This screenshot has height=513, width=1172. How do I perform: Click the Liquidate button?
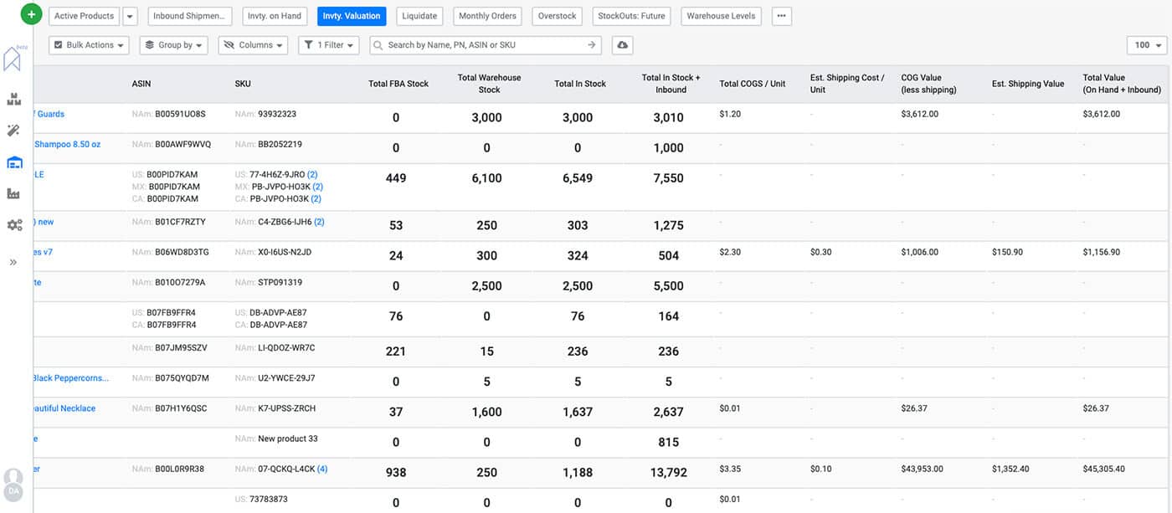419,16
